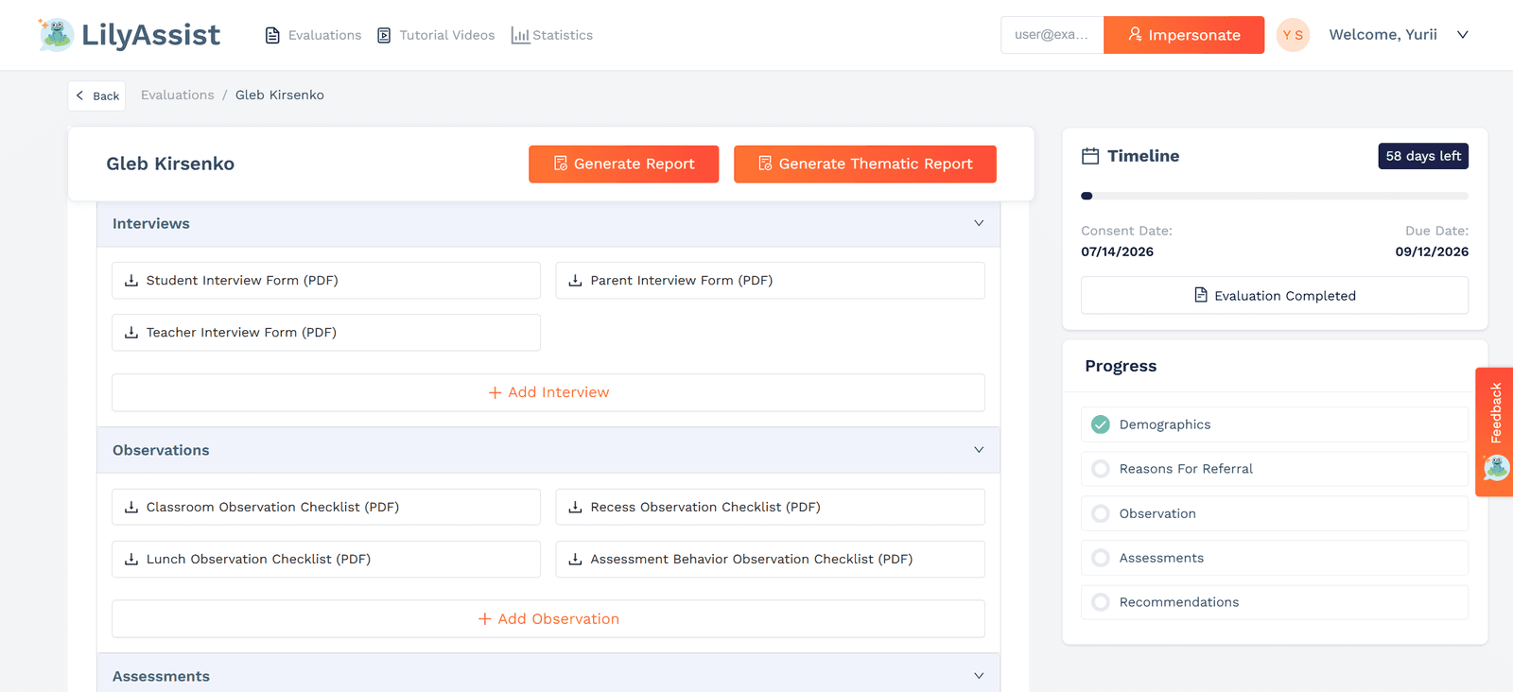Toggle the Demographics progress checkmark
1513x692 pixels.
(x=1101, y=424)
